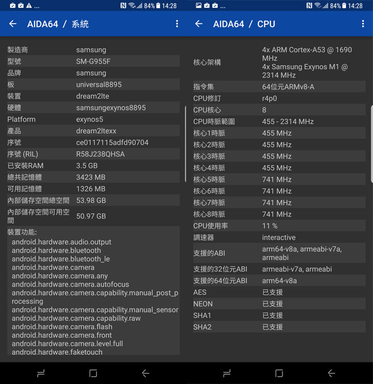Select CPU核心 row
This screenshot has height=384, width=373.
(279, 110)
